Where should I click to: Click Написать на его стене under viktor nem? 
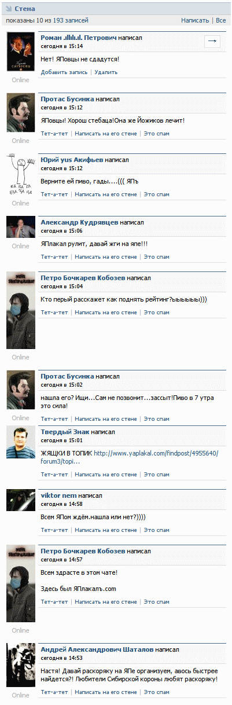coord(106,530)
